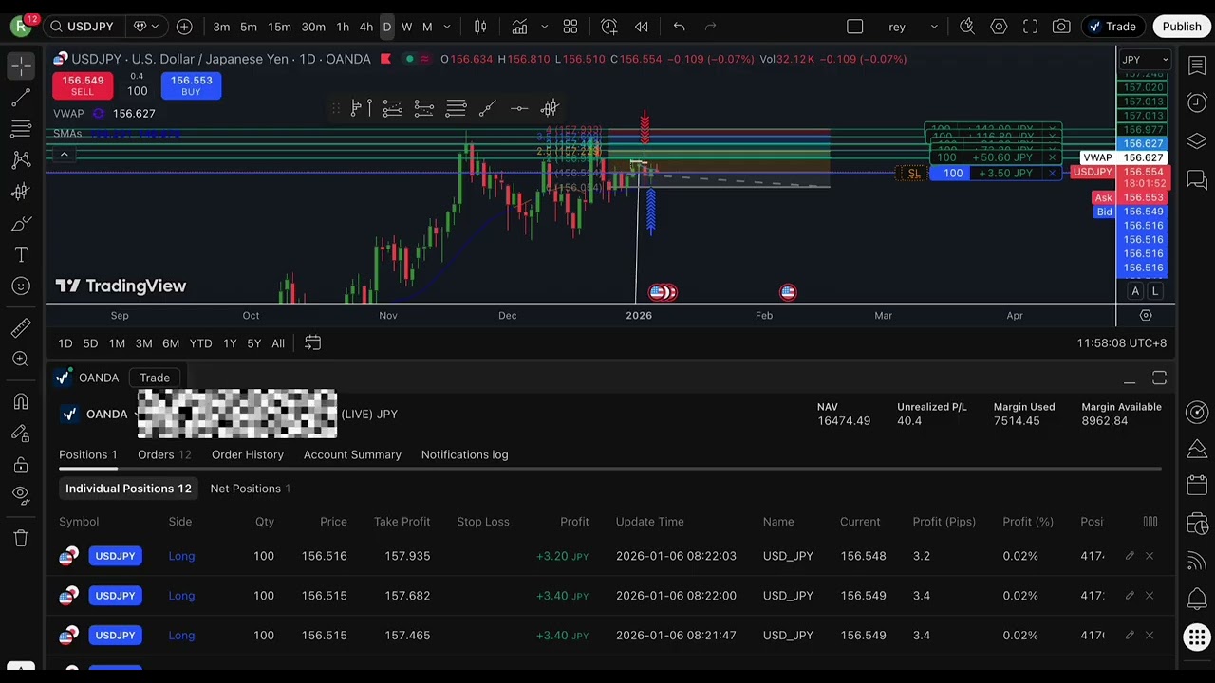Viewport: 1215px width, 683px height.
Task: Select the crosshair cursor tool
Action: point(21,66)
